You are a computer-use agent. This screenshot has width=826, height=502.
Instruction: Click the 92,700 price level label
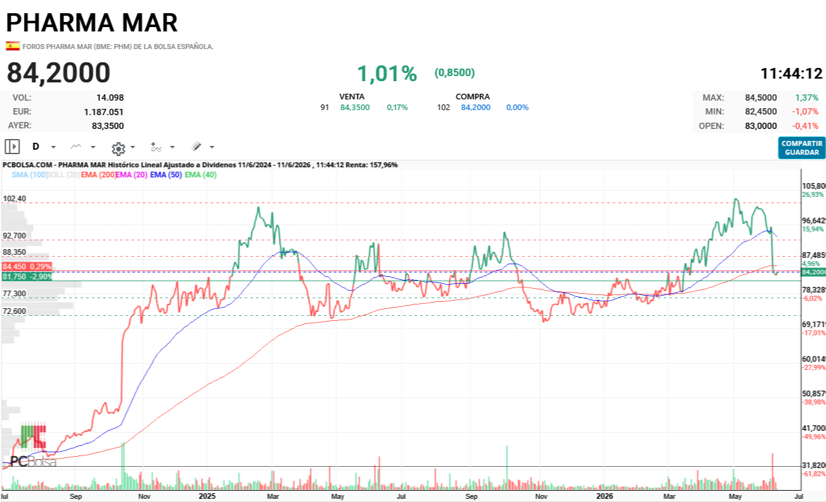coord(14,236)
